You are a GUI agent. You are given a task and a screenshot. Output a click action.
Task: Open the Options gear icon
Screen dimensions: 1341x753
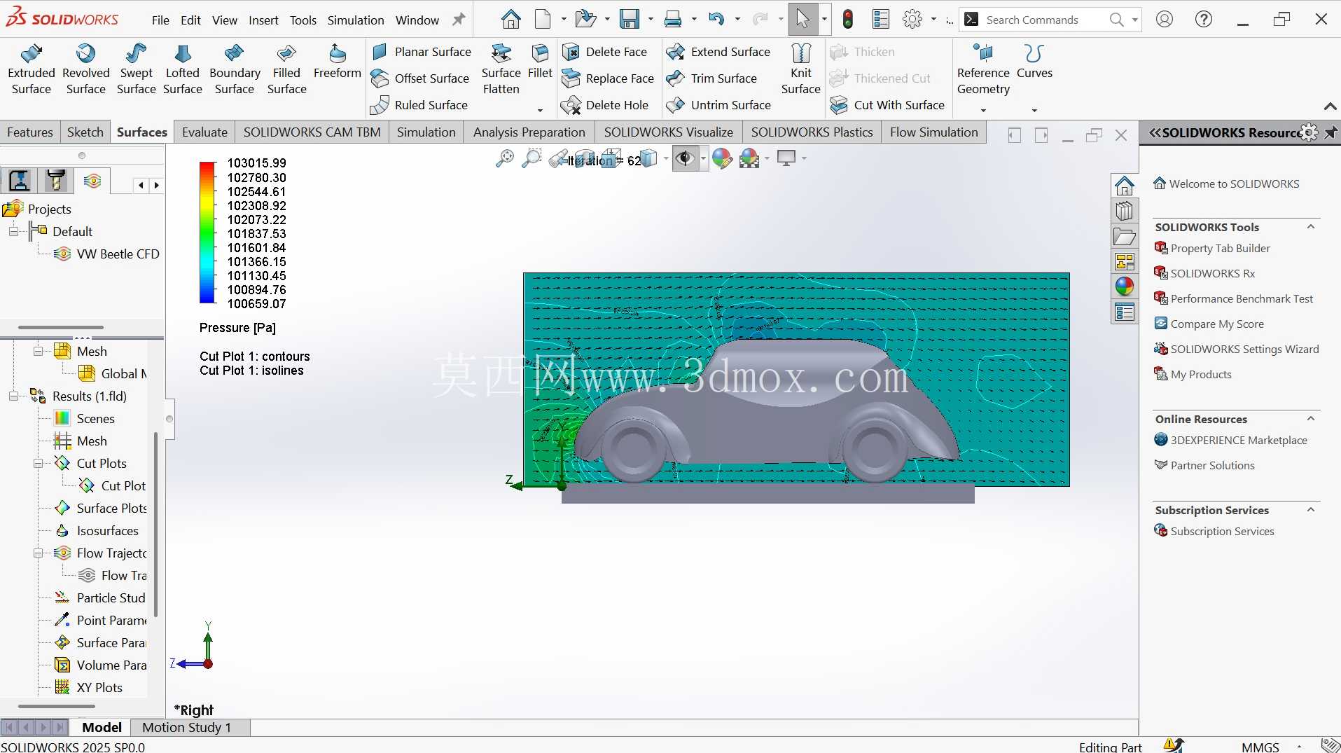[x=912, y=20]
